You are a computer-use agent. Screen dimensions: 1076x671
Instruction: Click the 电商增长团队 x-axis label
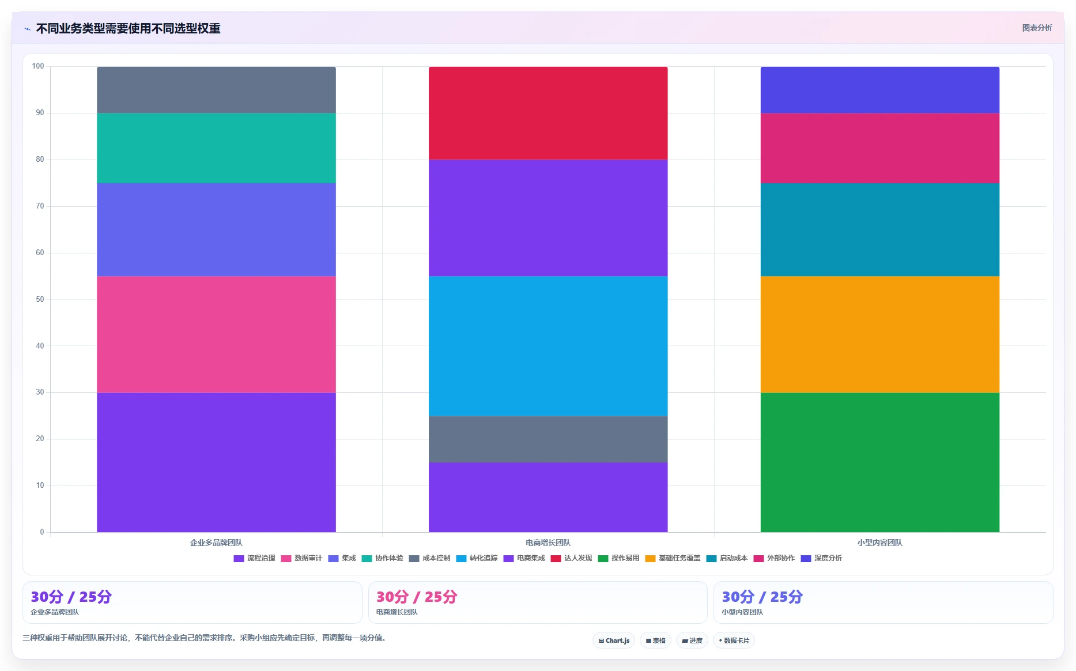point(548,543)
